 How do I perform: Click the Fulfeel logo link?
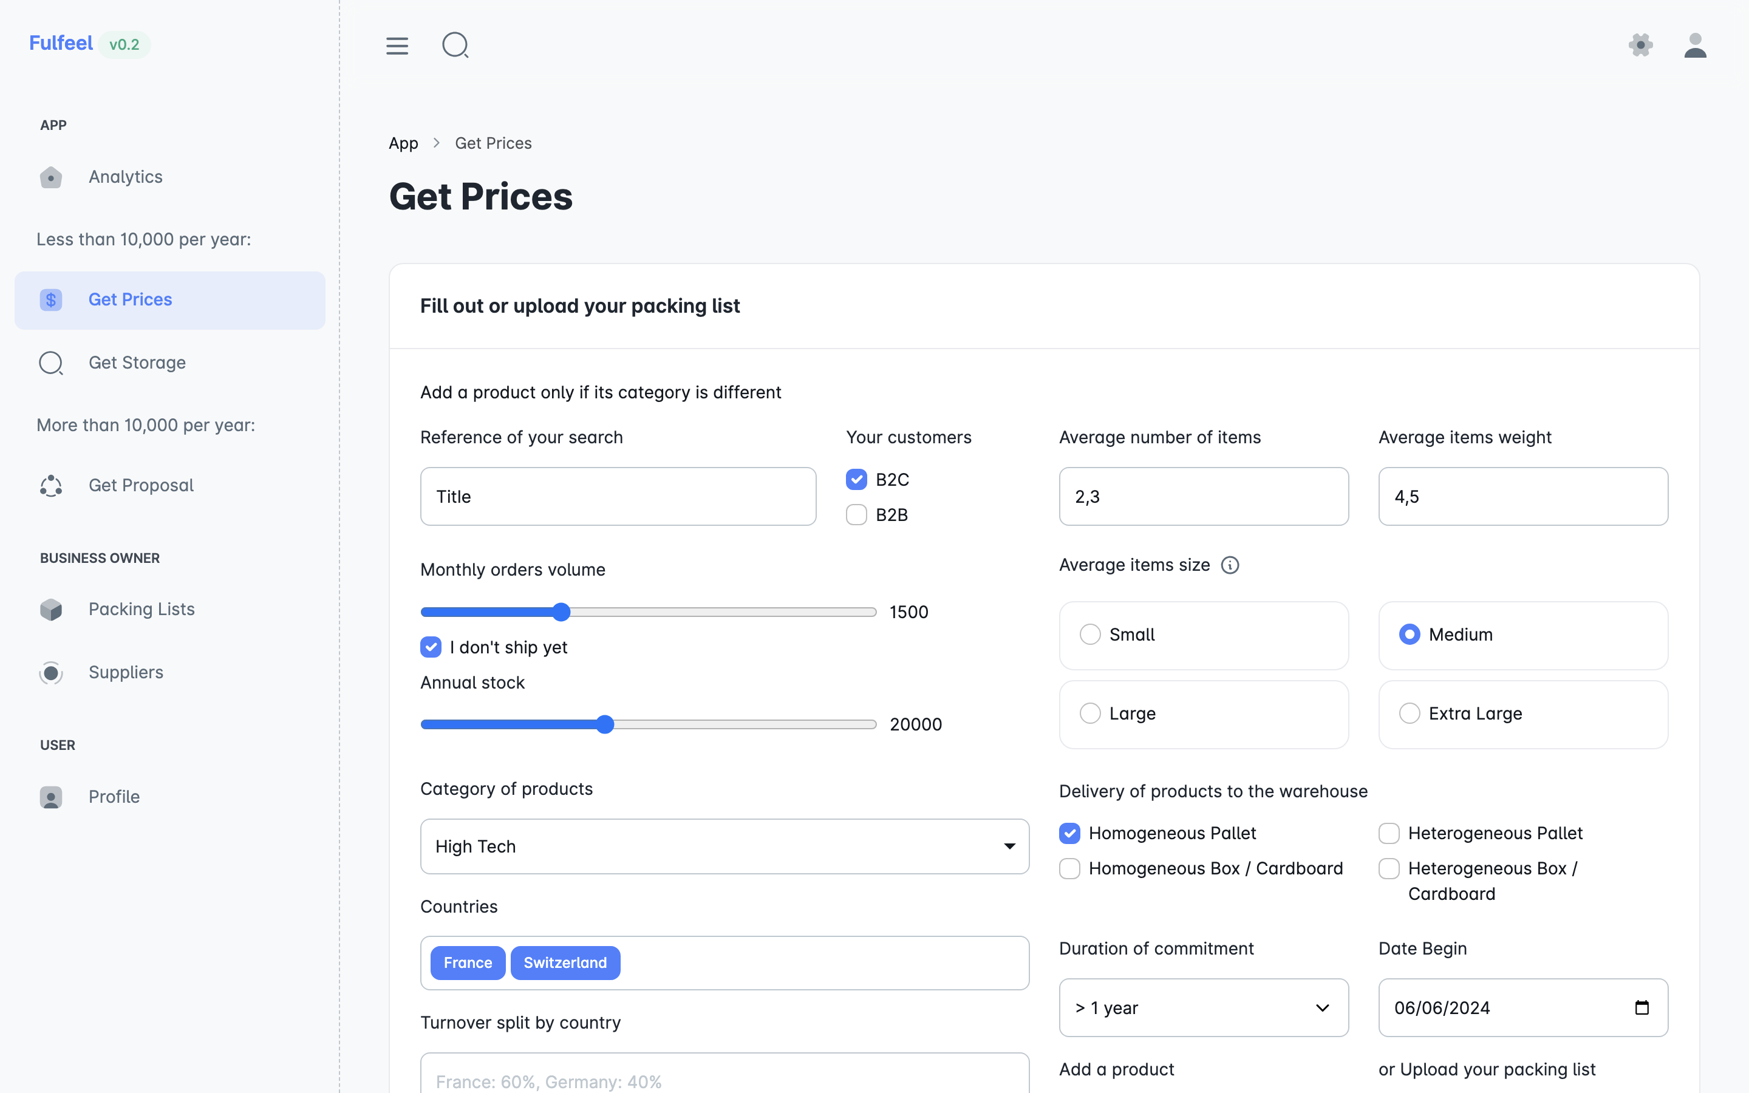[x=61, y=43]
